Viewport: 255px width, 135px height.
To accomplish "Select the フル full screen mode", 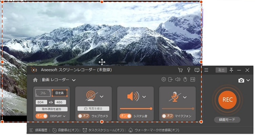I will coord(43,93).
